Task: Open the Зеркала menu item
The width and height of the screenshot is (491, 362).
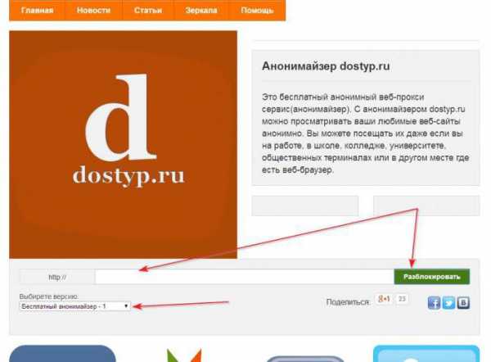Action: pos(201,11)
